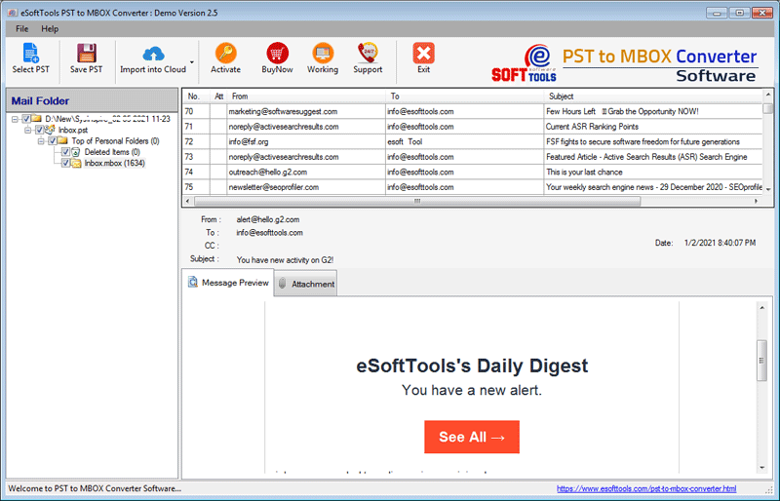Select email row 70 from marketing@softwaresuggest.com

pyautogui.click(x=472, y=111)
